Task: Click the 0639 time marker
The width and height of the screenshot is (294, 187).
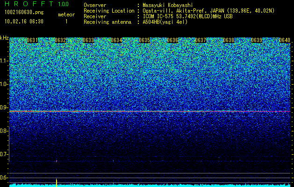Action: (x=257, y=40)
